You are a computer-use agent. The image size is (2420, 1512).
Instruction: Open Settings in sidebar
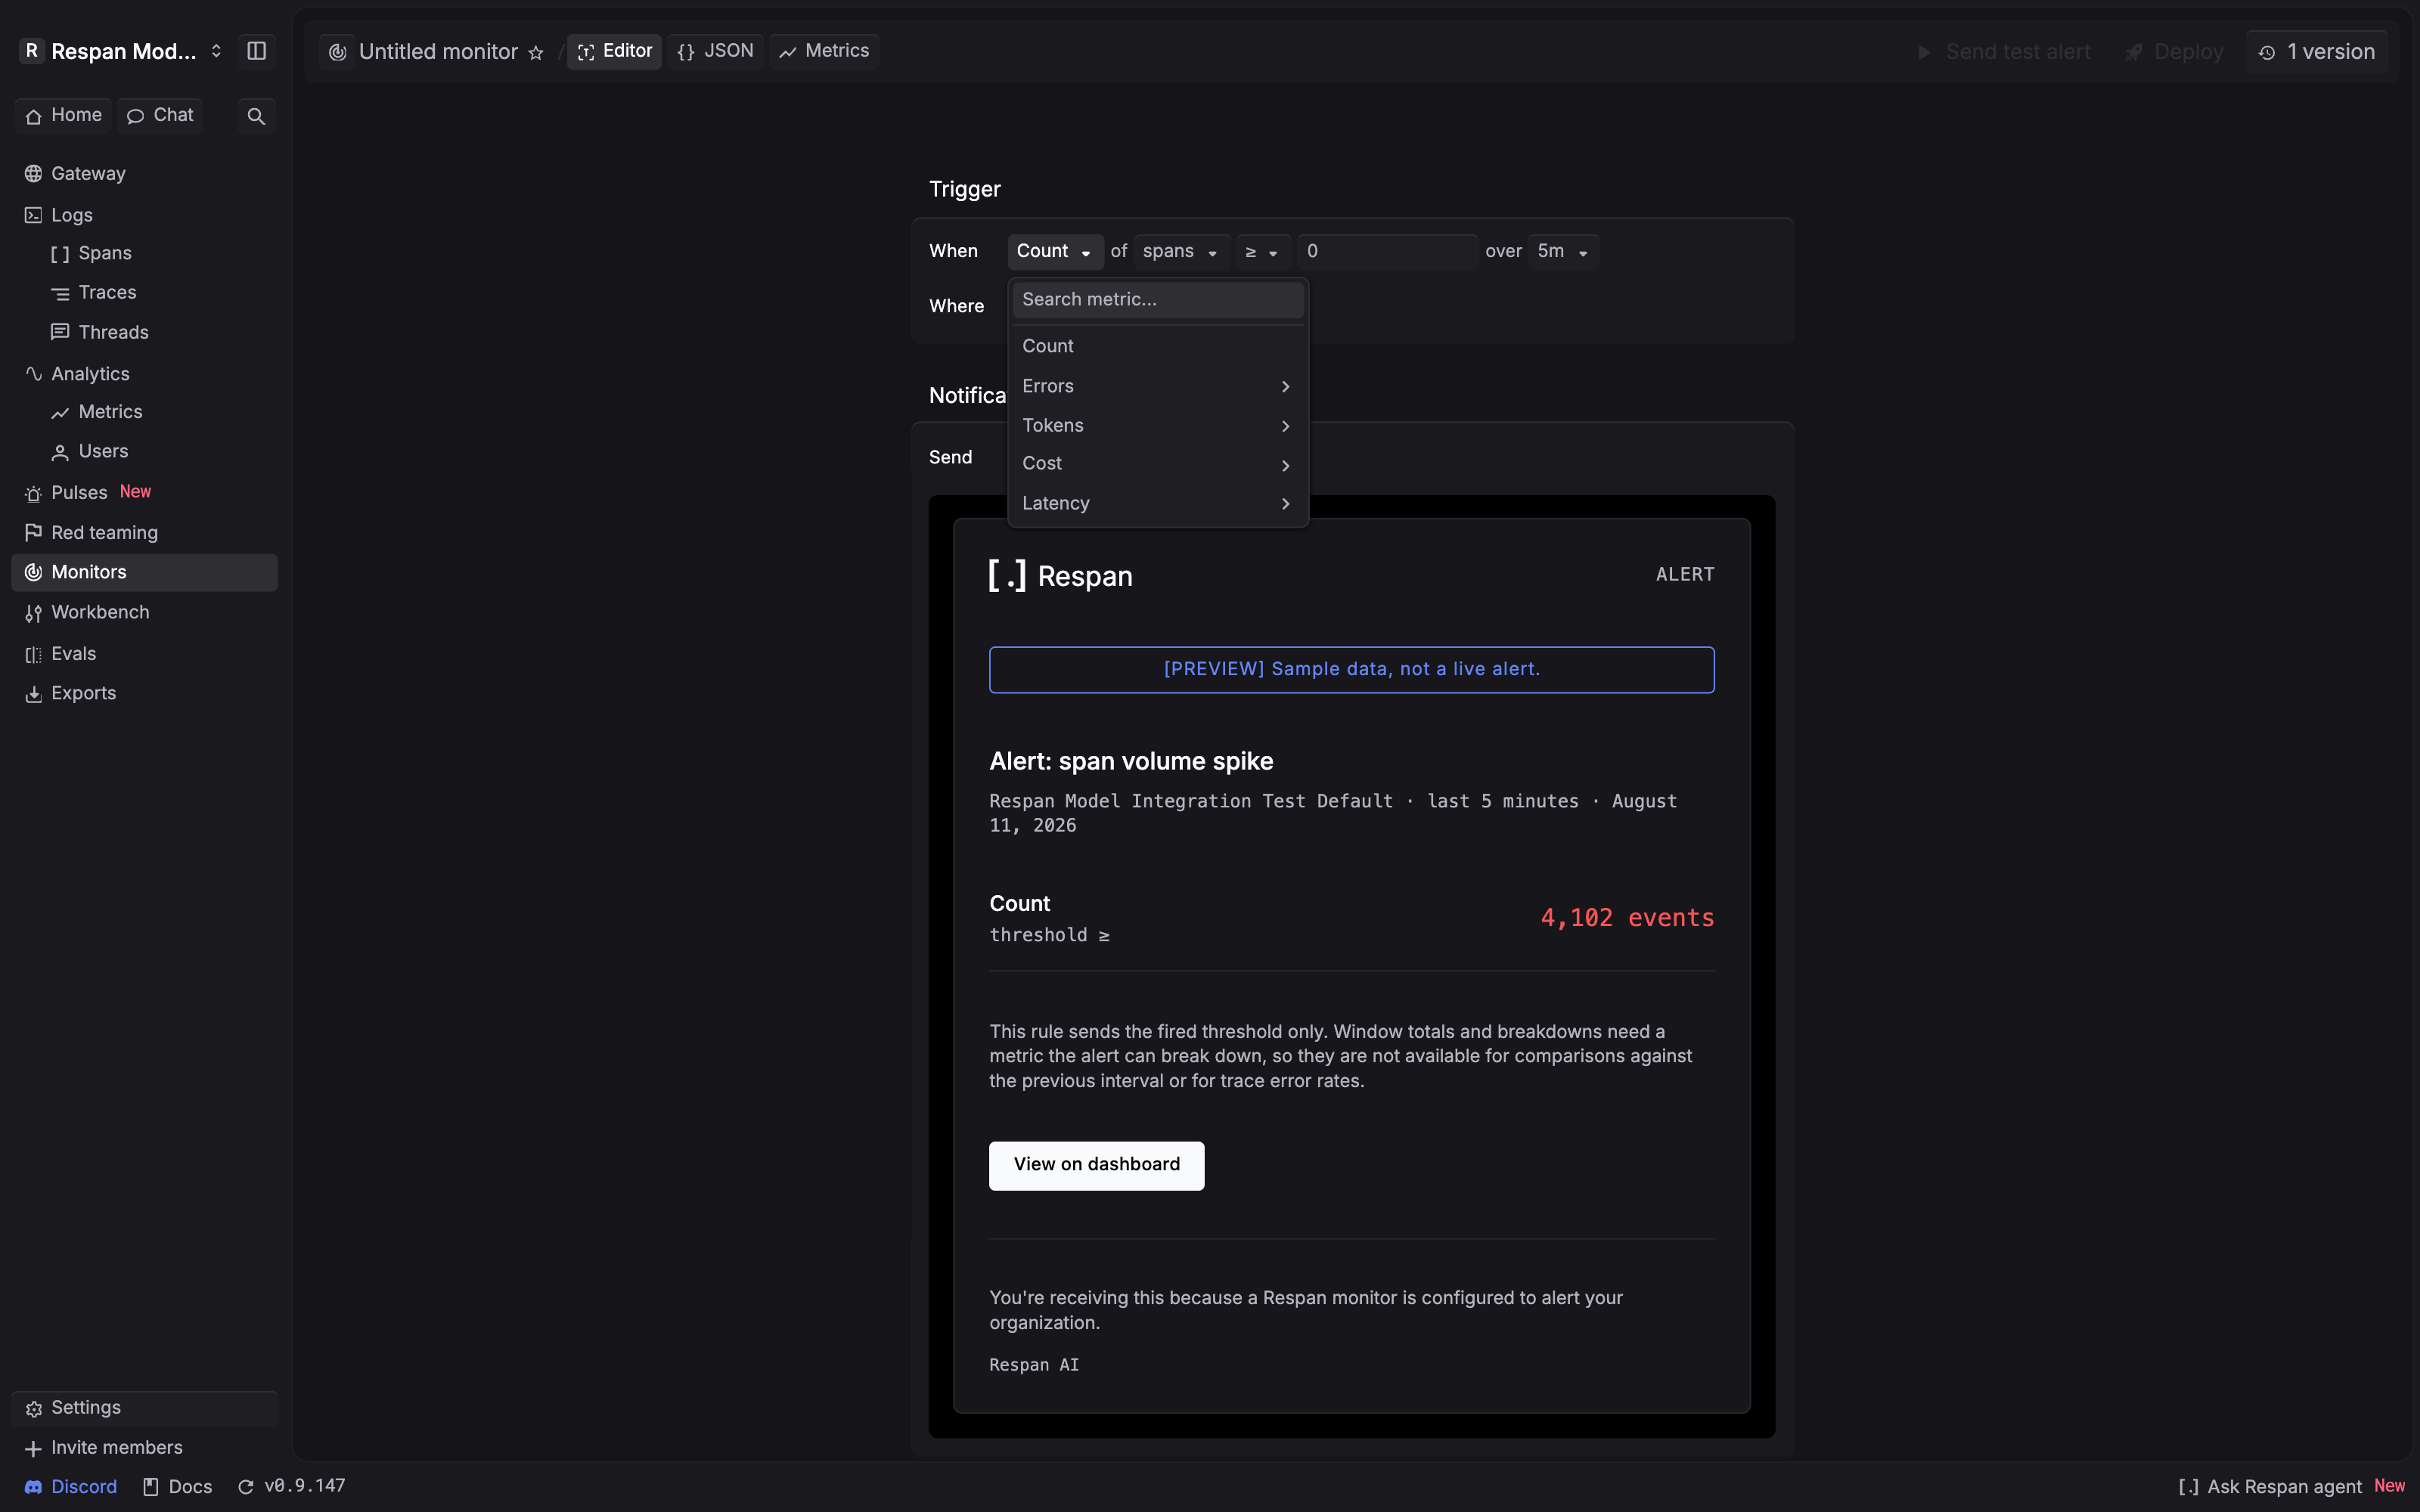tap(144, 1408)
